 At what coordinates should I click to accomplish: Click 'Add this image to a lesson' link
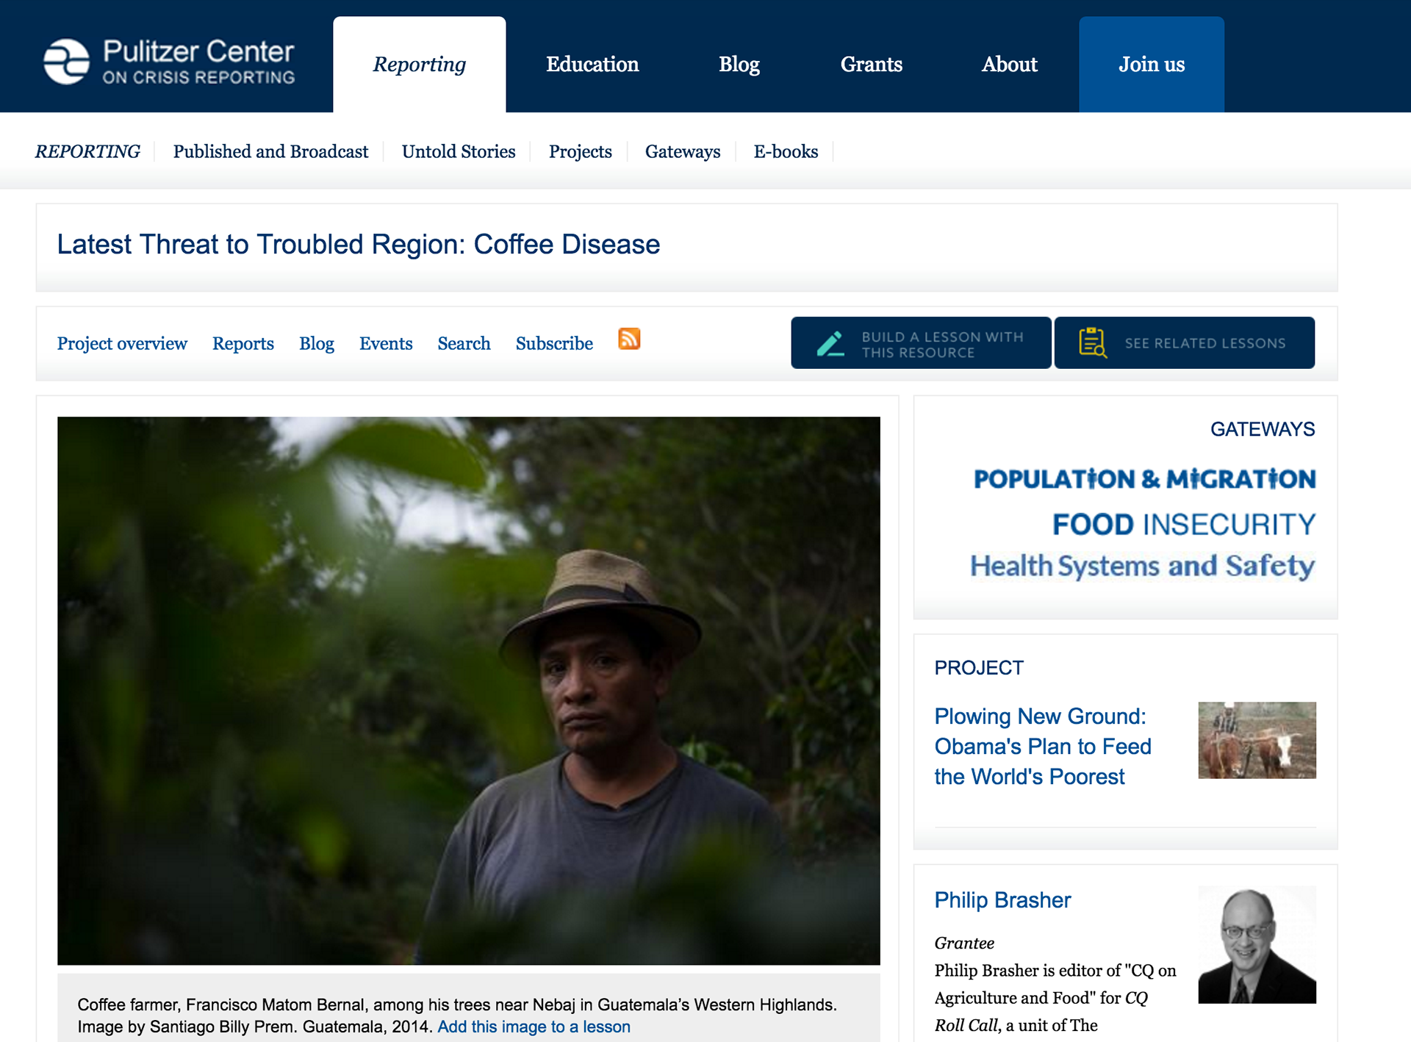[534, 1027]
